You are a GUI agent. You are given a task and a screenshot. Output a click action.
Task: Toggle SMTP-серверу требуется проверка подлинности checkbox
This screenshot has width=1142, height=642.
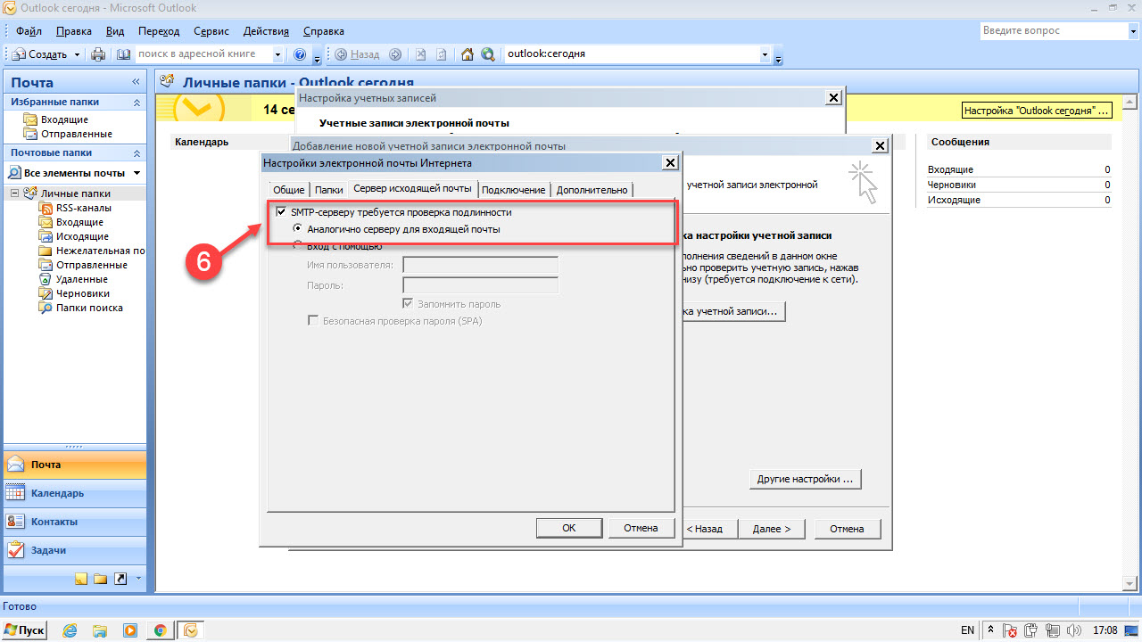coord(282,213)
